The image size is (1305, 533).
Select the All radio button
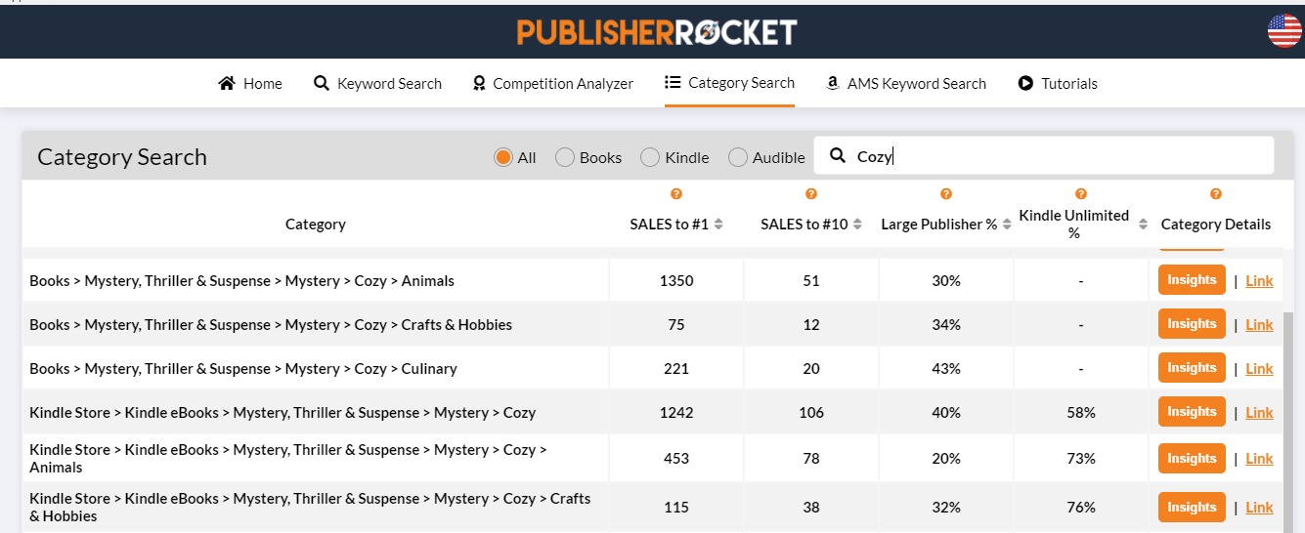[503, 157]
